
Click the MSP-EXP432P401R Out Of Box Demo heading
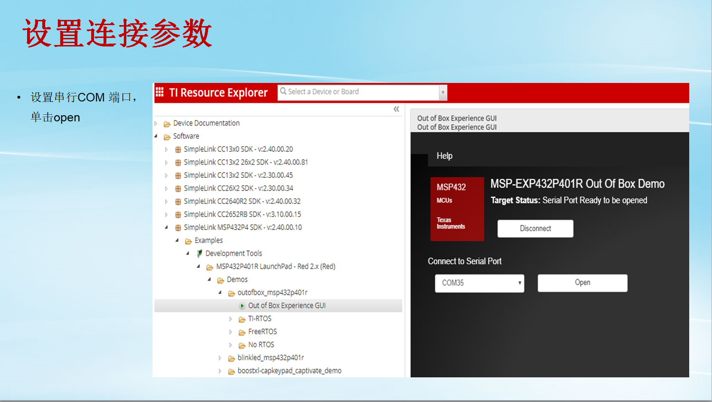pos(578,184)
